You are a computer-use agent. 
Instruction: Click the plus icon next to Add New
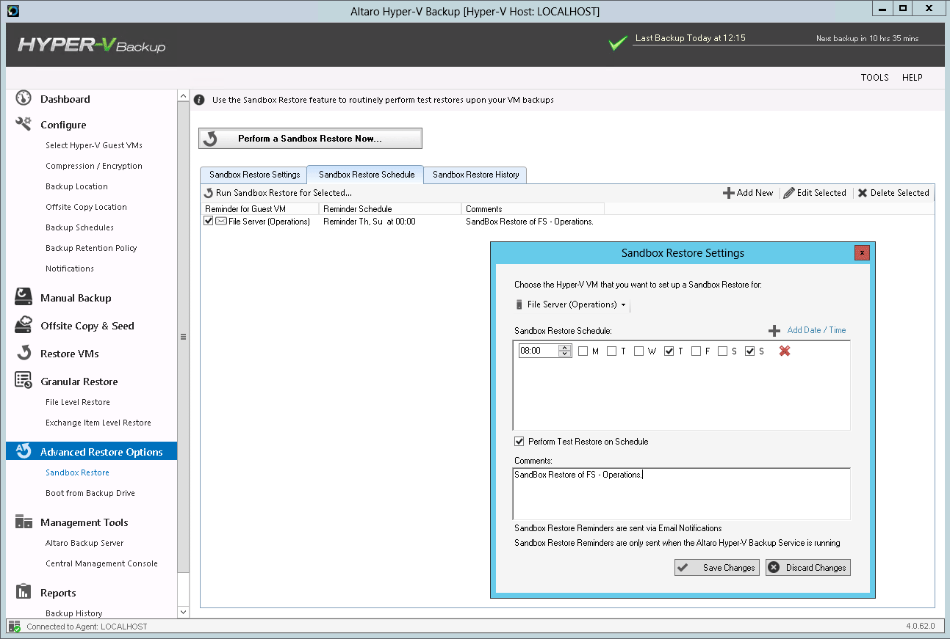click(729, 193)
